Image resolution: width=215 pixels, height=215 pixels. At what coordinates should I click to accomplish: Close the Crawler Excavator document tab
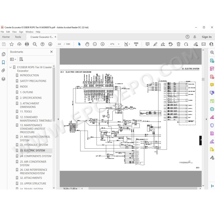point(55,37)
